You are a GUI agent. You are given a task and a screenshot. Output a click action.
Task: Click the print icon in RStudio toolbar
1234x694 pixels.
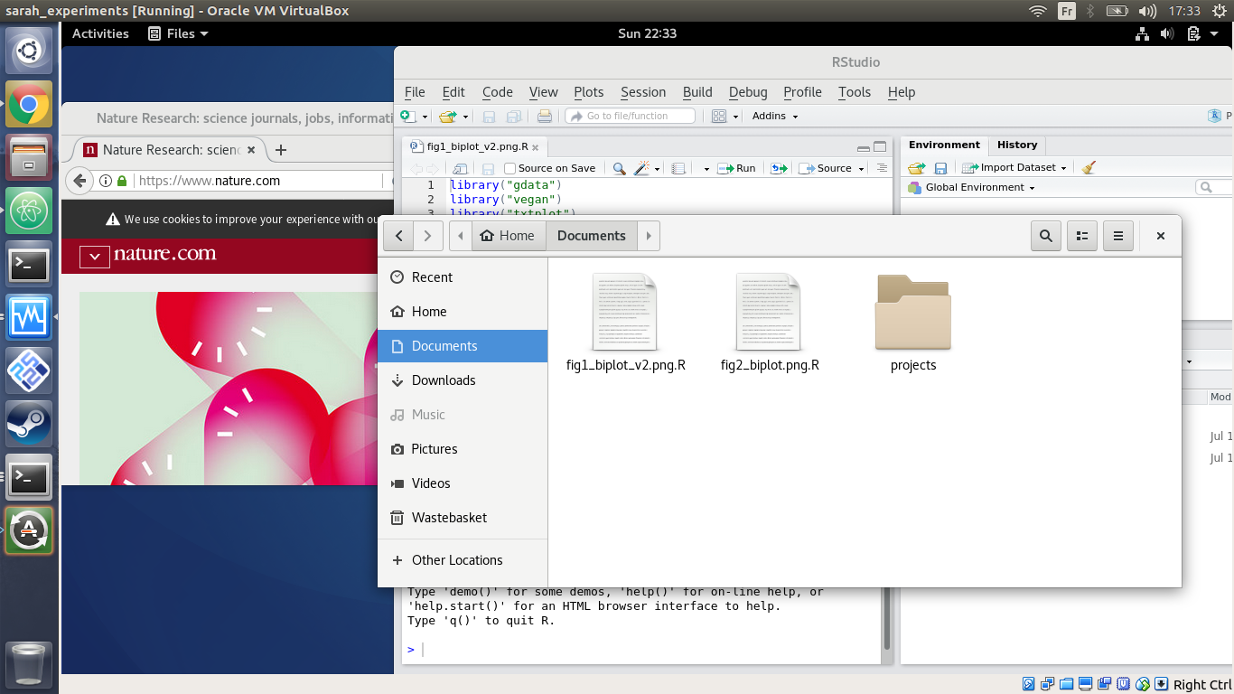point(544,116)
